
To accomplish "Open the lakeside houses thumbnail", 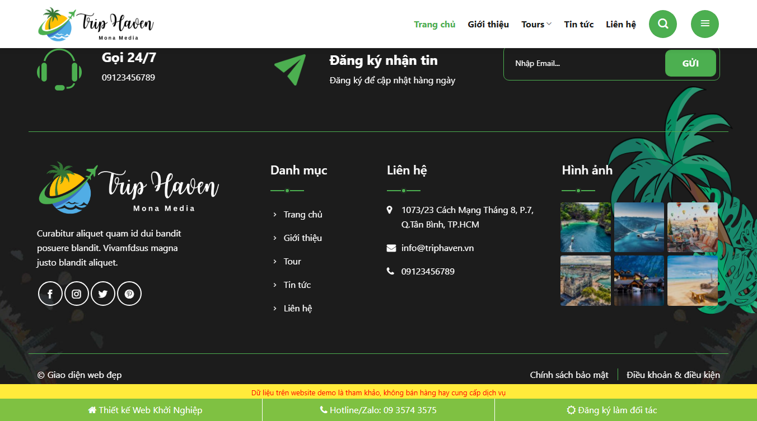I will (639, 281).
